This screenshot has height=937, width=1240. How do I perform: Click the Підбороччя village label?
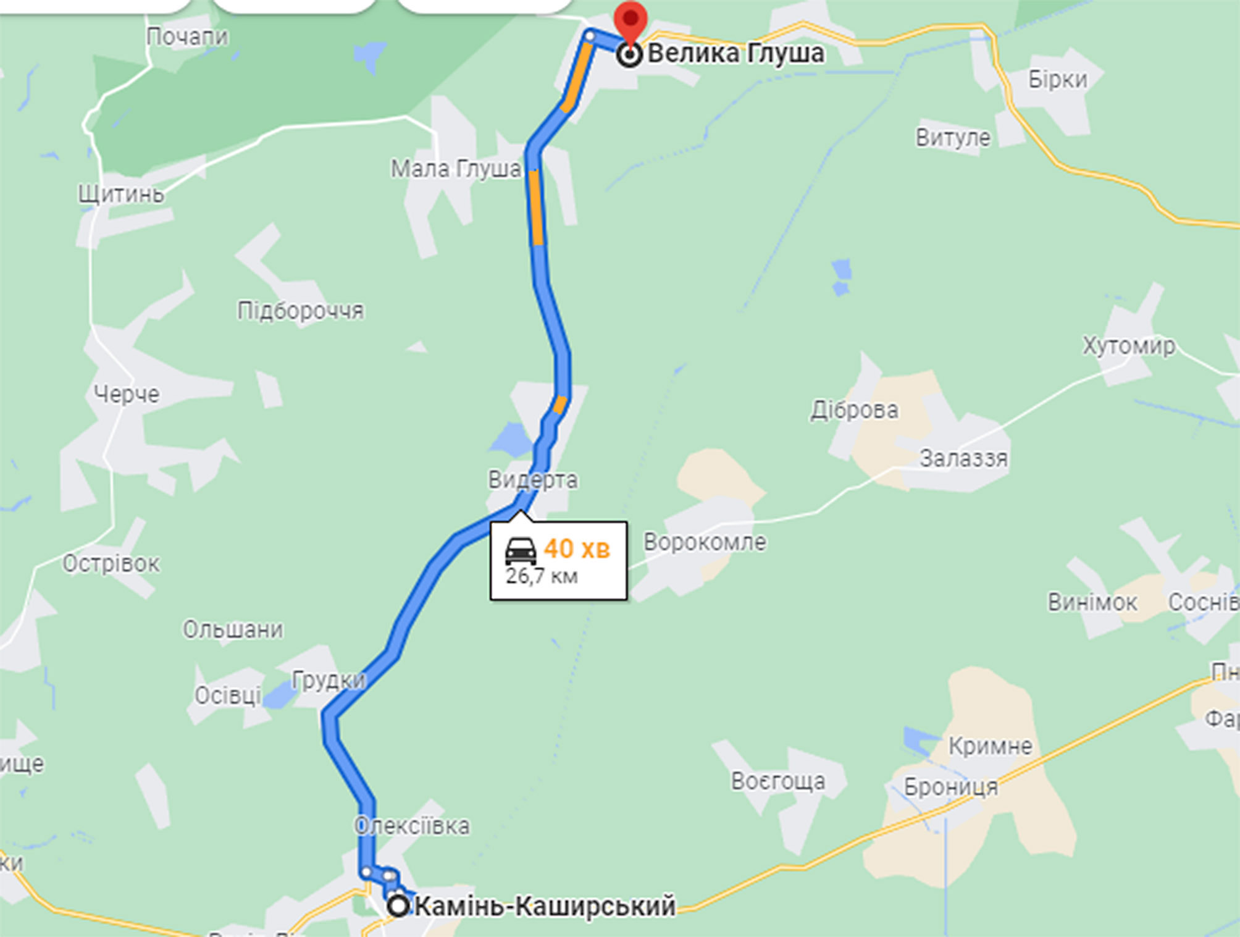[x=301, y=311]
